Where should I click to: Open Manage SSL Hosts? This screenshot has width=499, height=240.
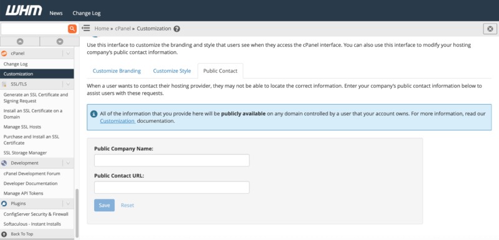(x=22, y=127)
